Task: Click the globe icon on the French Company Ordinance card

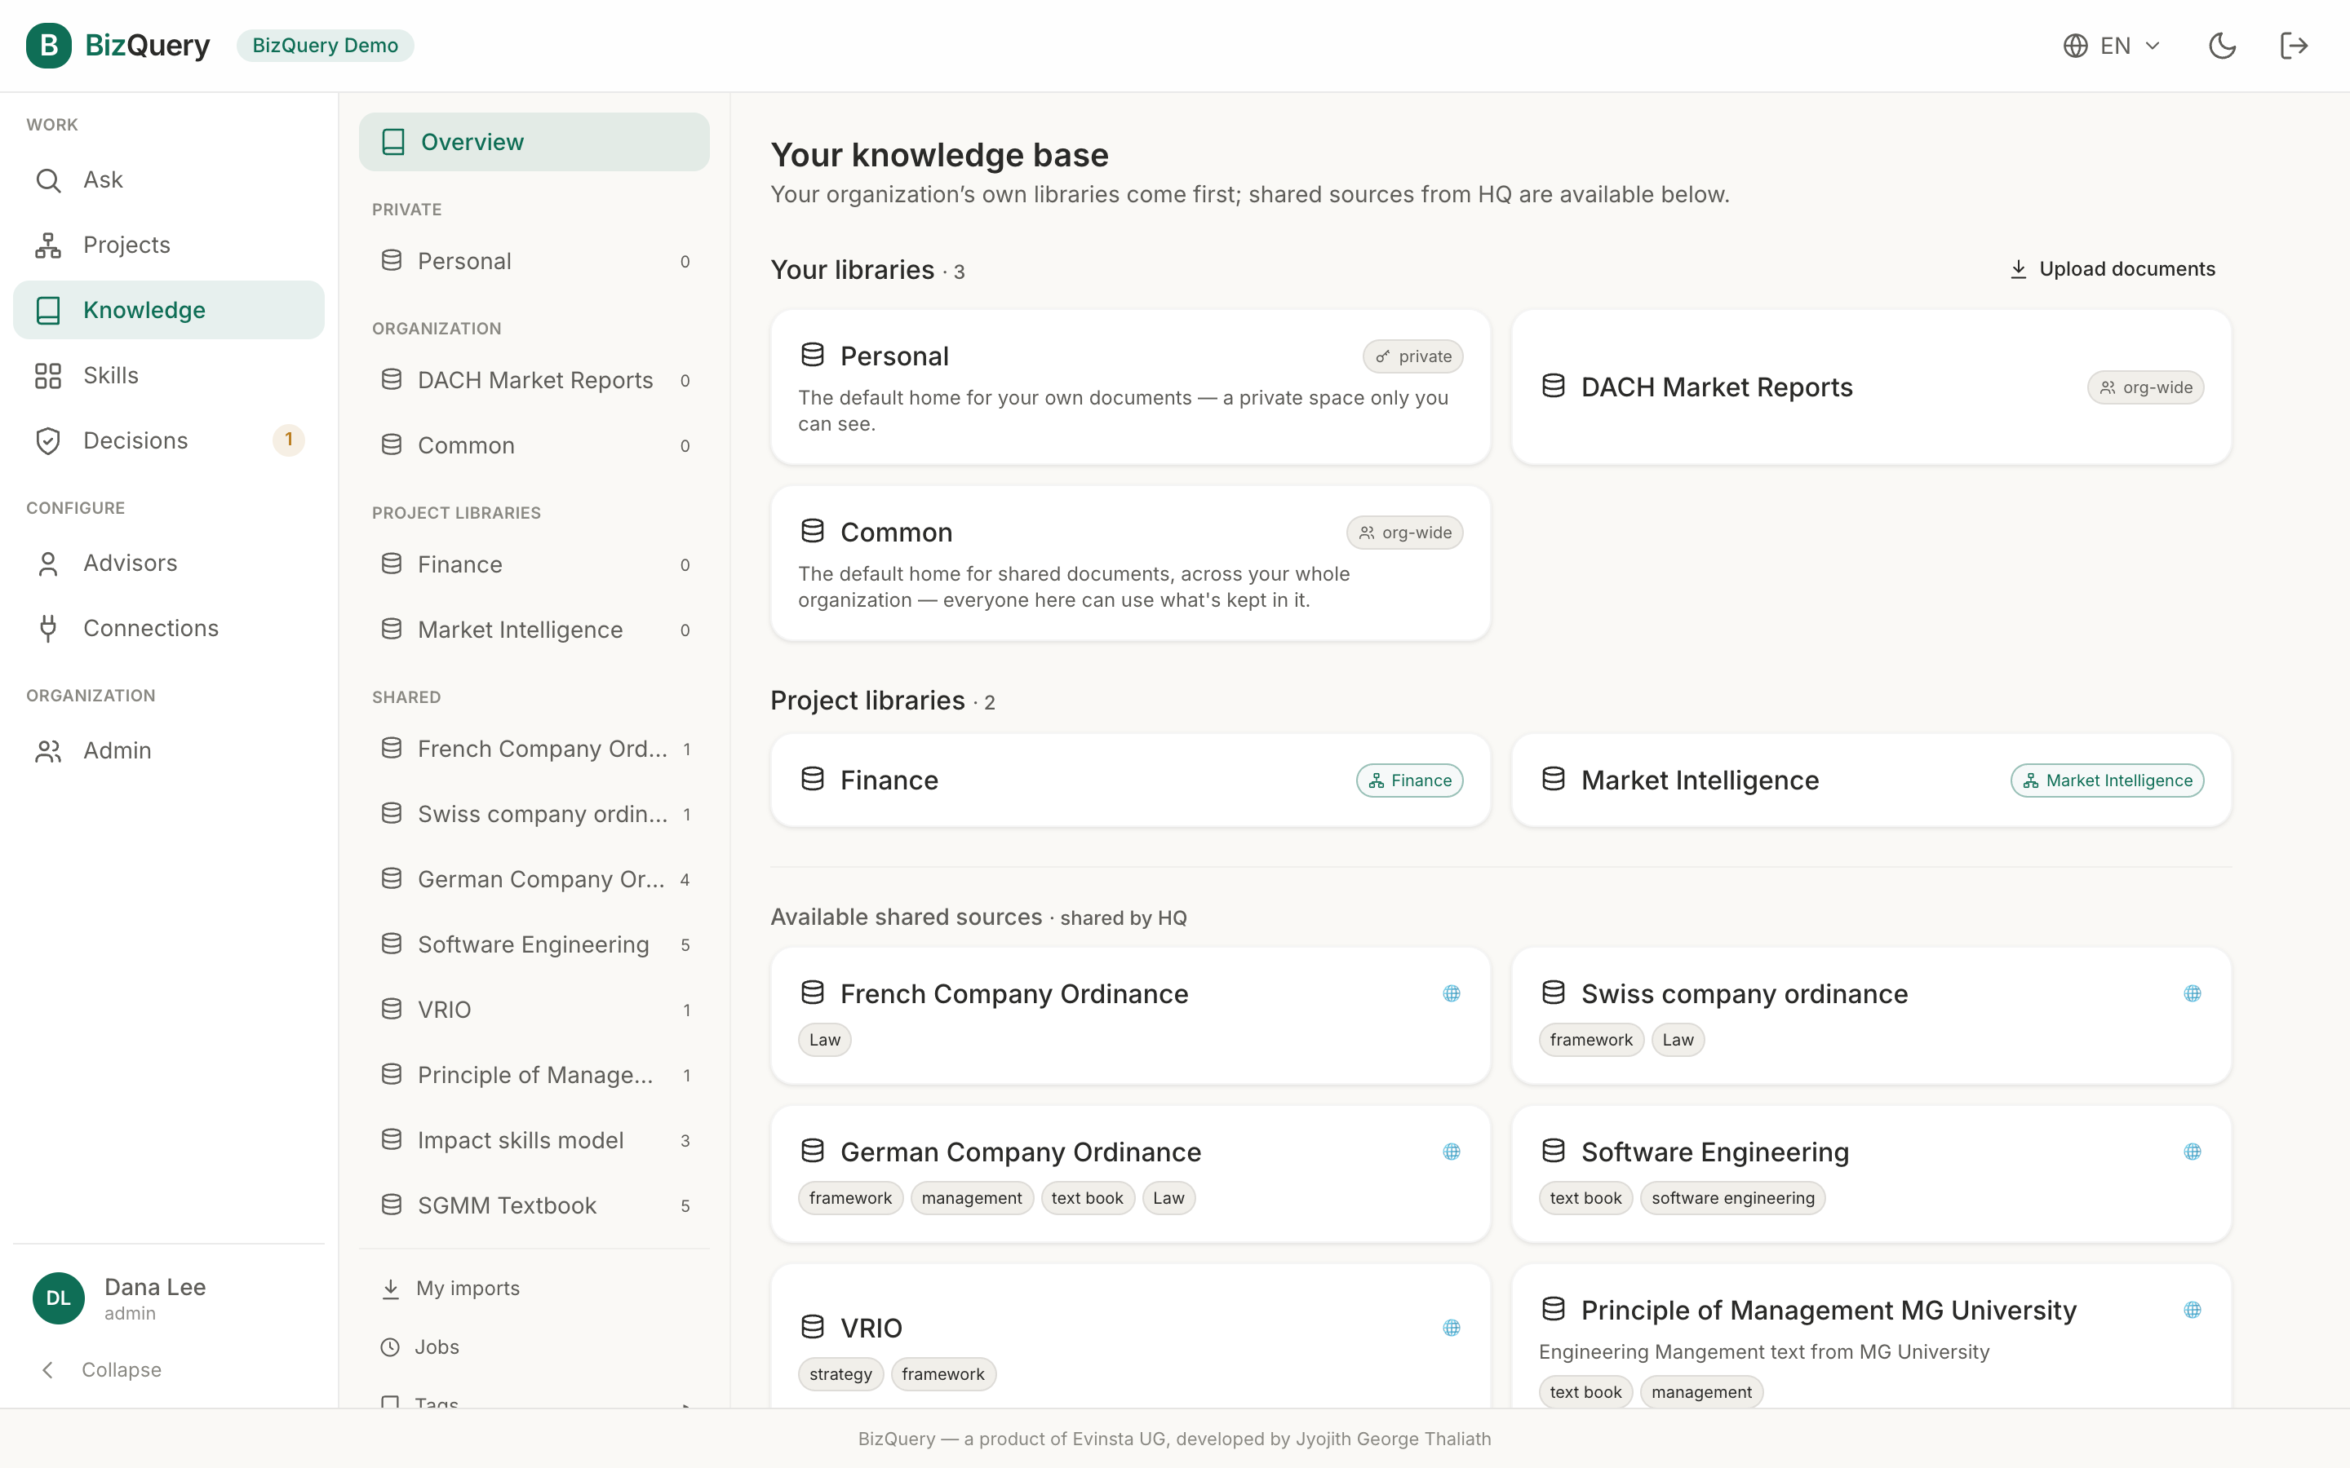Action: [x=1452, y=993]
